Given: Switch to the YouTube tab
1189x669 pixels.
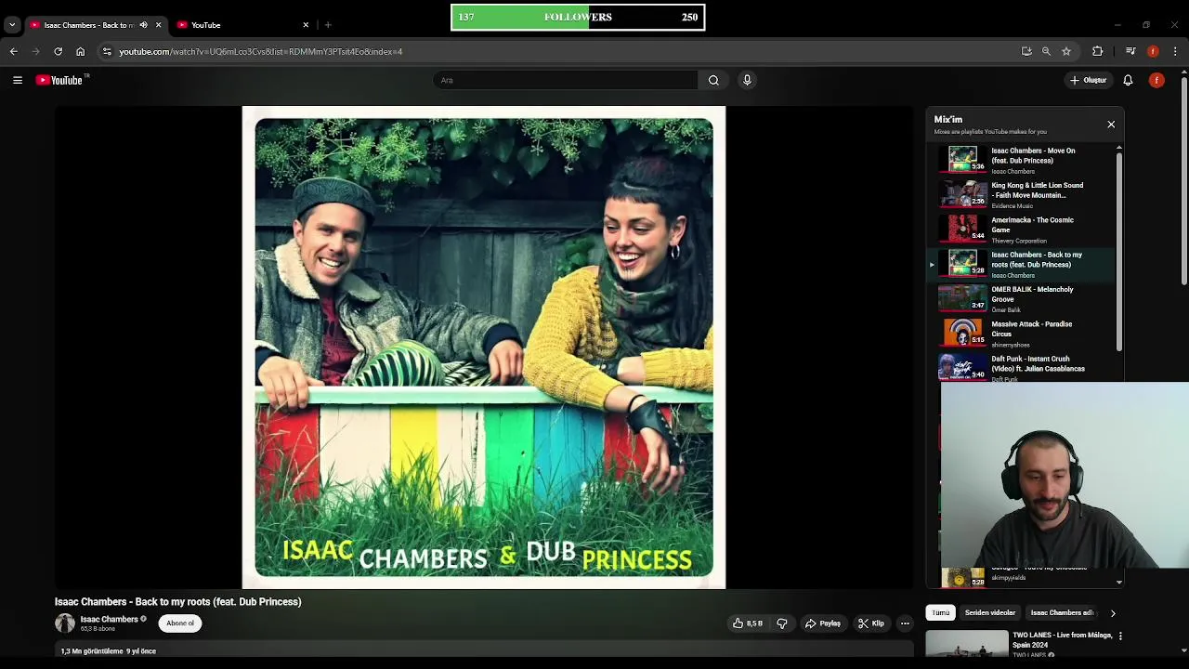Looking at the screenshot, I should pyautogui.click(x=240, y=25).
